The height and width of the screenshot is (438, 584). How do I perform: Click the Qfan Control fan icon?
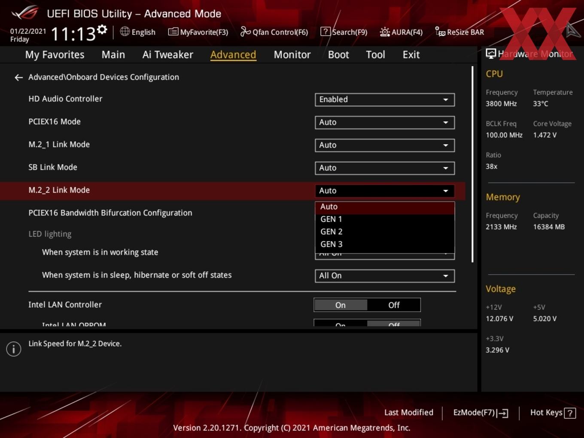point(245,31)
